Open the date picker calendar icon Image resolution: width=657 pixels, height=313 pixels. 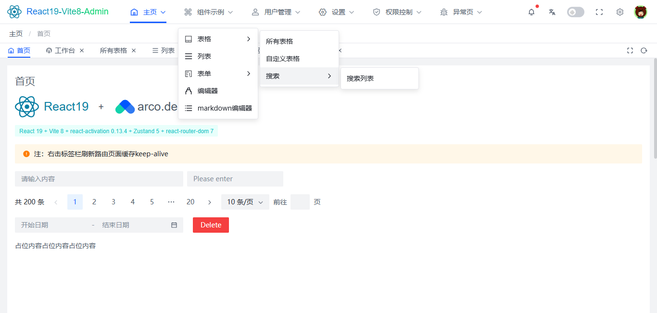pos(174,225)
